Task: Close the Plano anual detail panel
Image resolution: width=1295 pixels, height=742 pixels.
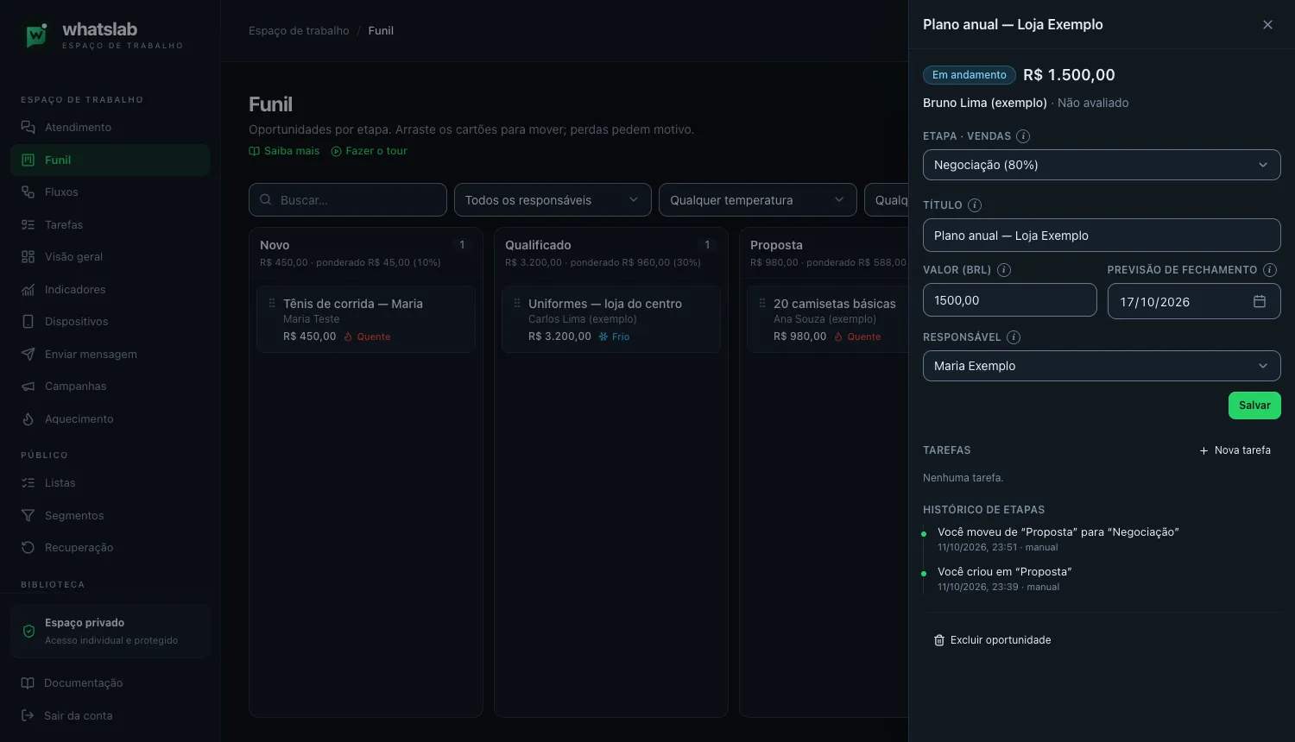Action: click(1267, 25)
